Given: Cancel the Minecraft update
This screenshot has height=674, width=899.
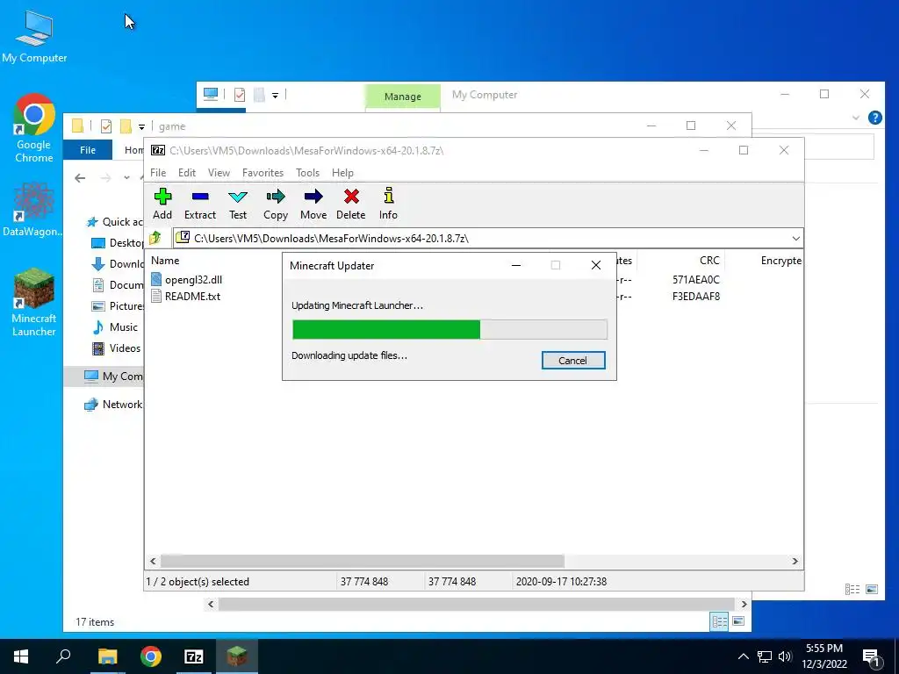Looking at the screenshot, I should point(572,361).
